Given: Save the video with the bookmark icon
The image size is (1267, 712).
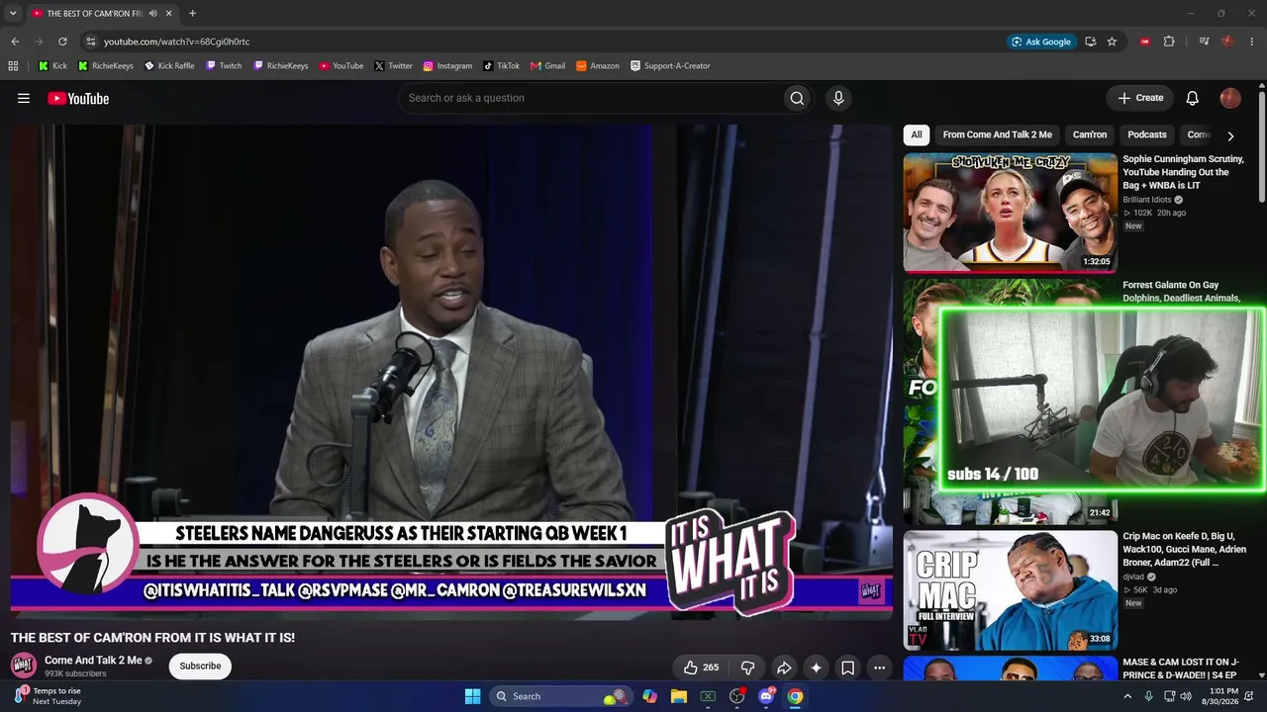Looking at the screenshot, I should click(x=848, y=667).
